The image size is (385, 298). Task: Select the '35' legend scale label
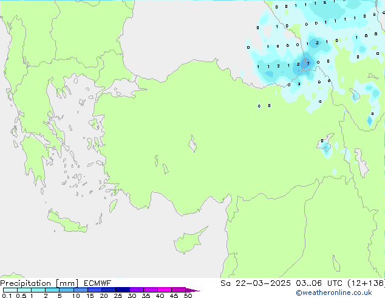(146, 296)
